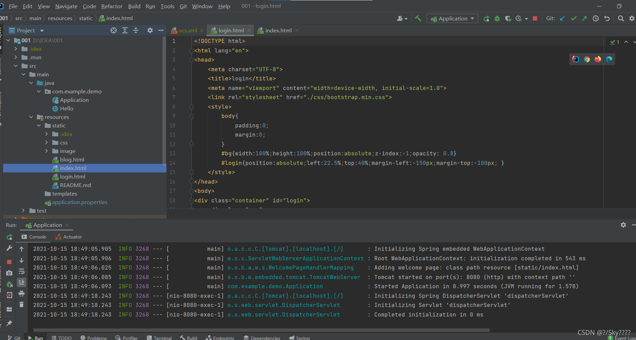Open Dependencies tool window
This screenshot has width=636, height=340.
(x=262, y=338)
